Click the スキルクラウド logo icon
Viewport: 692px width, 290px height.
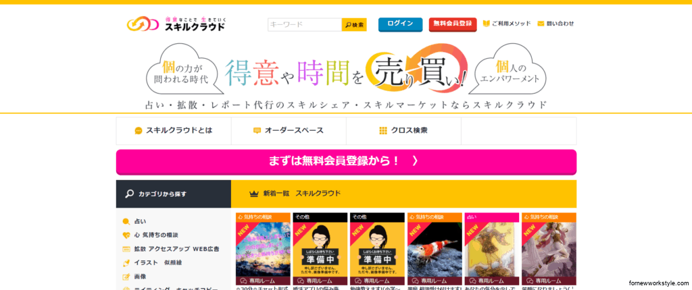coord(143,24)
